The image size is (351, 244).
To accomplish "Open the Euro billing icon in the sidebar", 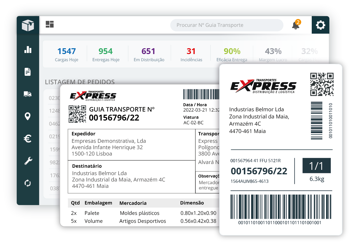I will 28,138.
